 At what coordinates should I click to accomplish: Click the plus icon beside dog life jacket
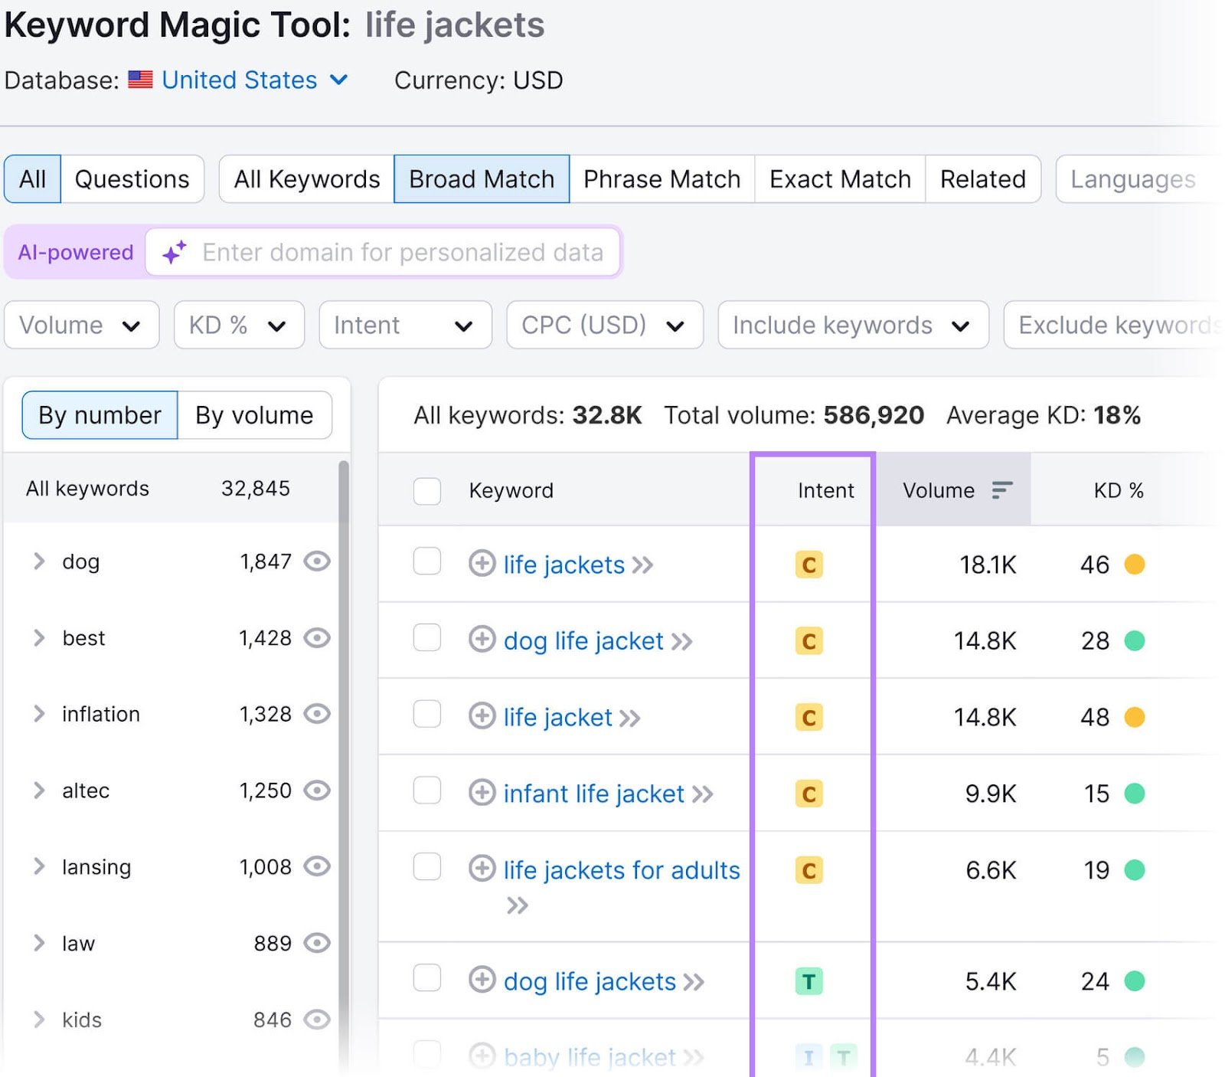482,640
